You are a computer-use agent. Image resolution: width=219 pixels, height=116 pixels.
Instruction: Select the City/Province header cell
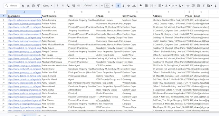[137, 16]
